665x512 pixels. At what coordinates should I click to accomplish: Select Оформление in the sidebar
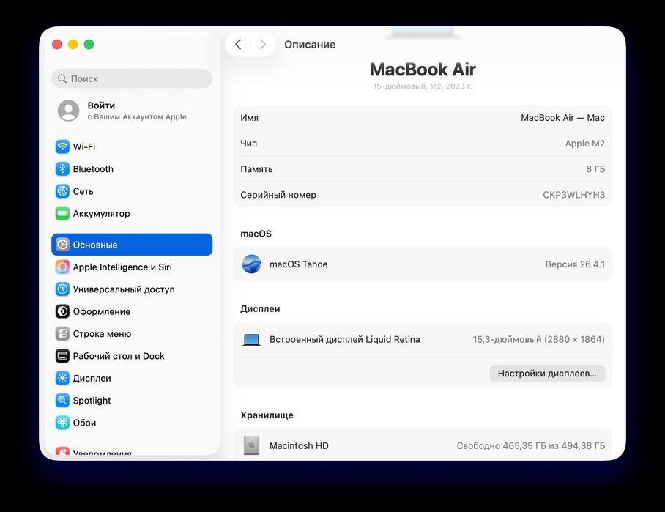132,311
